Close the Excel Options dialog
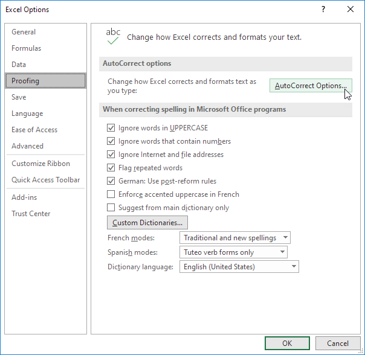The image size is (365, 355). pos(350,9)
